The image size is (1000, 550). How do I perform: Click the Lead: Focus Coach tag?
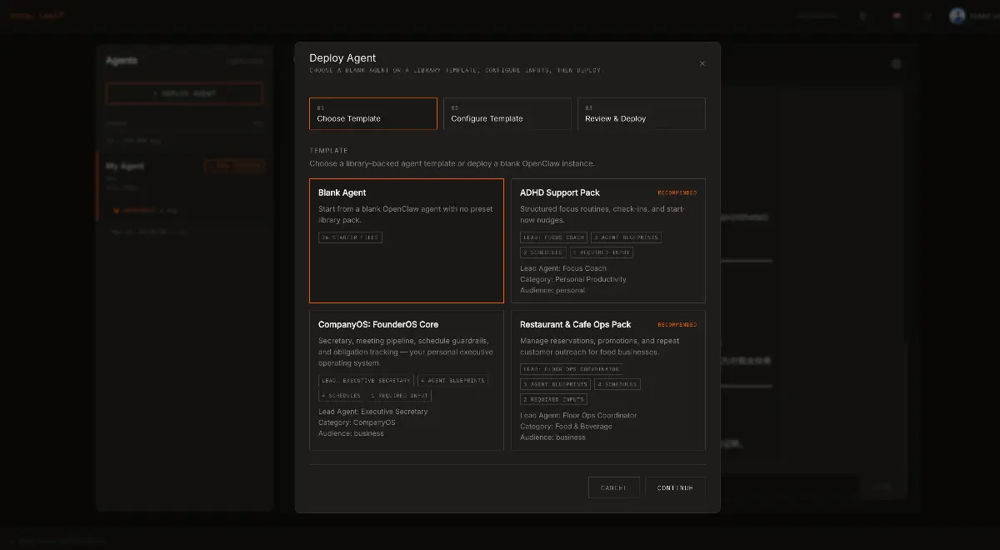pos(553,237)
